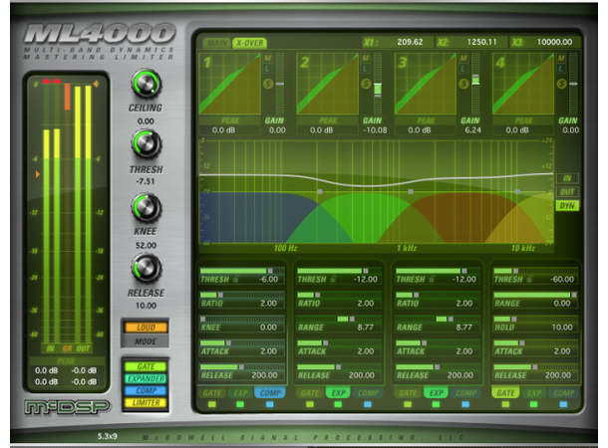The width and height of the screenshot is (608, 448).
Task: Toggle the global GATE button
Action: [x=146, y=366]
